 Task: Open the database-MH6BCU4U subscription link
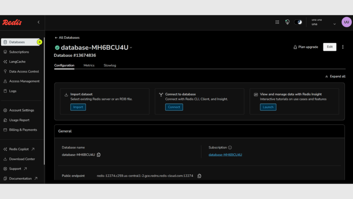tap(225, 155)
